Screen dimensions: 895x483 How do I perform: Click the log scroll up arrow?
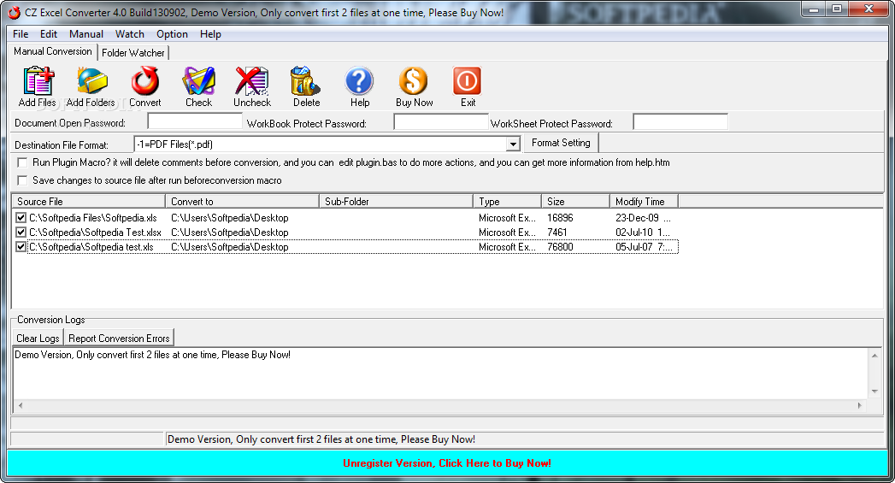coord(874,355)
